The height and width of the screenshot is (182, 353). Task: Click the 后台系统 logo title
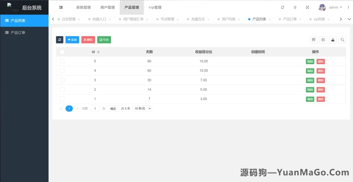pyautogui.click(x=32, y=8)
